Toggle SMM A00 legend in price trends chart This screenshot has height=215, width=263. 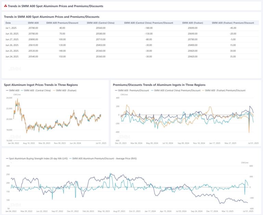[x=13, y=91]
